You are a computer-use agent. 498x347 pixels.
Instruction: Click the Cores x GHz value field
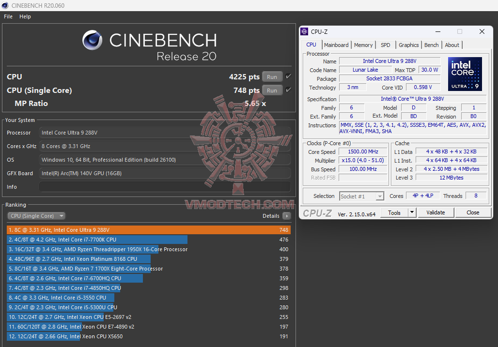click(165, 146)
